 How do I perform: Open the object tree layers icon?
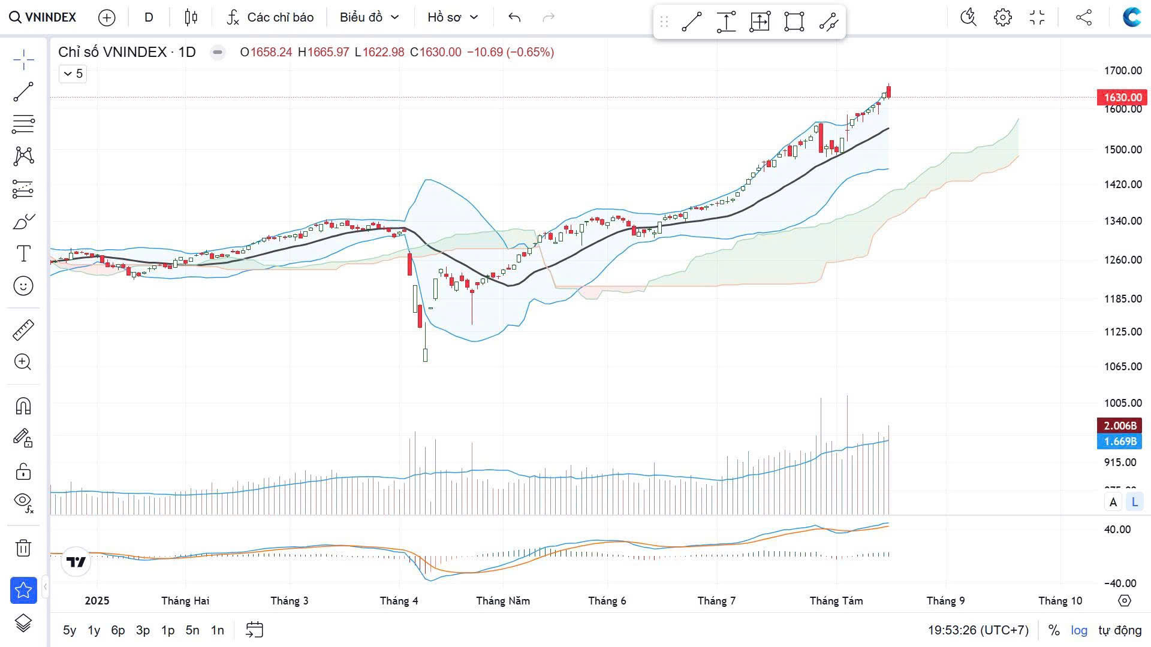(23, 623)
